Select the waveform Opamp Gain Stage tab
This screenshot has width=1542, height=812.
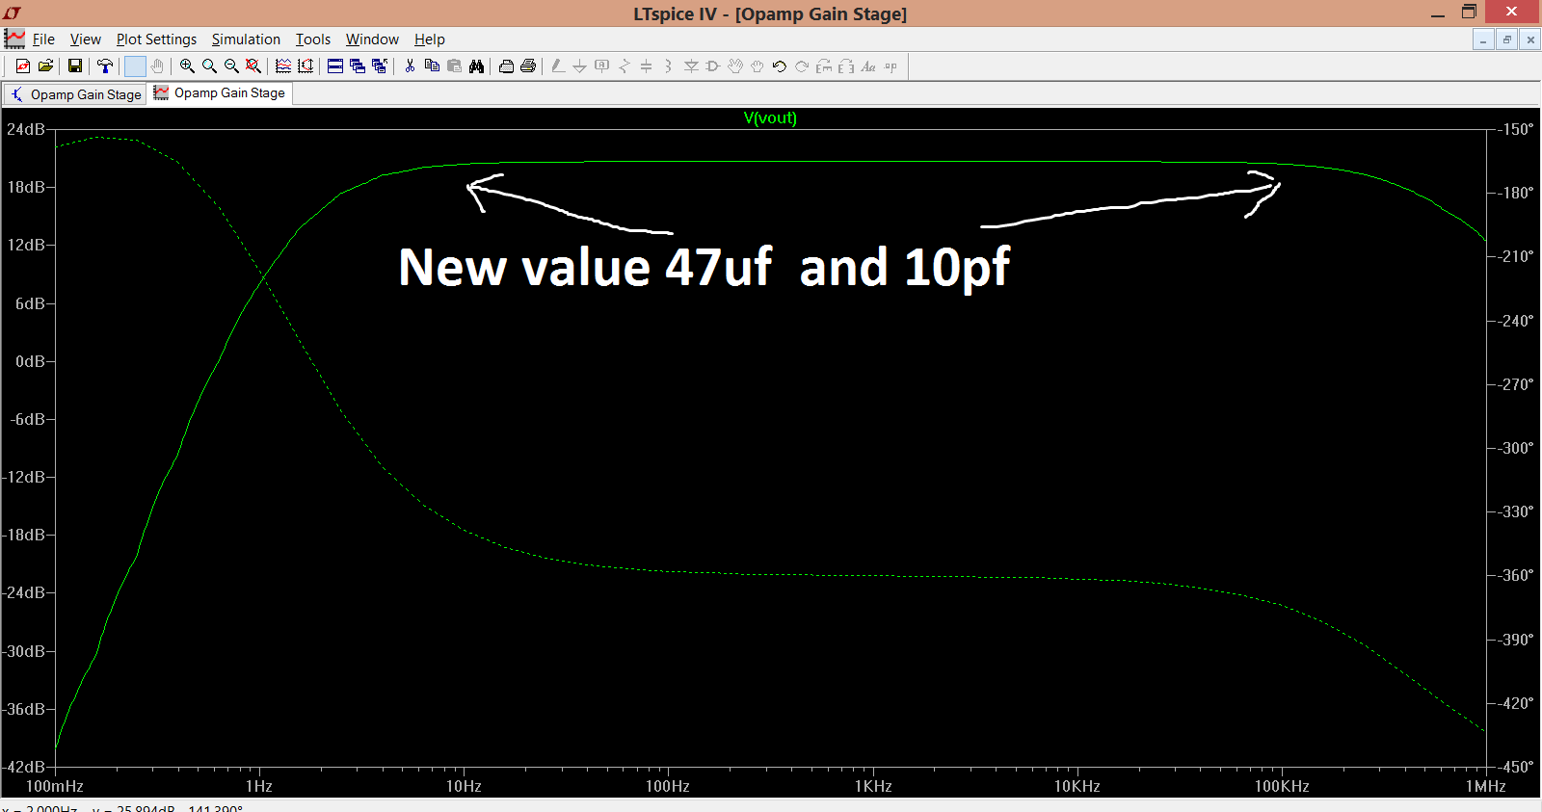pyautogui.click(x=220, y=93)
